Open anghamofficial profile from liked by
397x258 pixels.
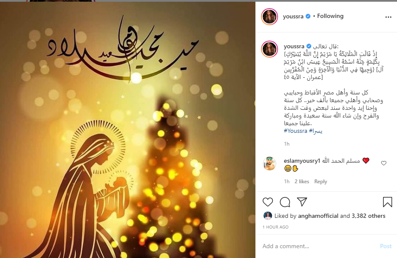point(318,216)
